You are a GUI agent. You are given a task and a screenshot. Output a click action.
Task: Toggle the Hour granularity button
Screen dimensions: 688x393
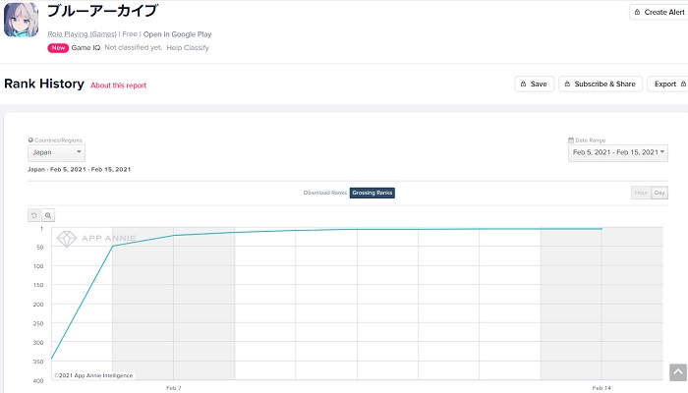(641, 193)
